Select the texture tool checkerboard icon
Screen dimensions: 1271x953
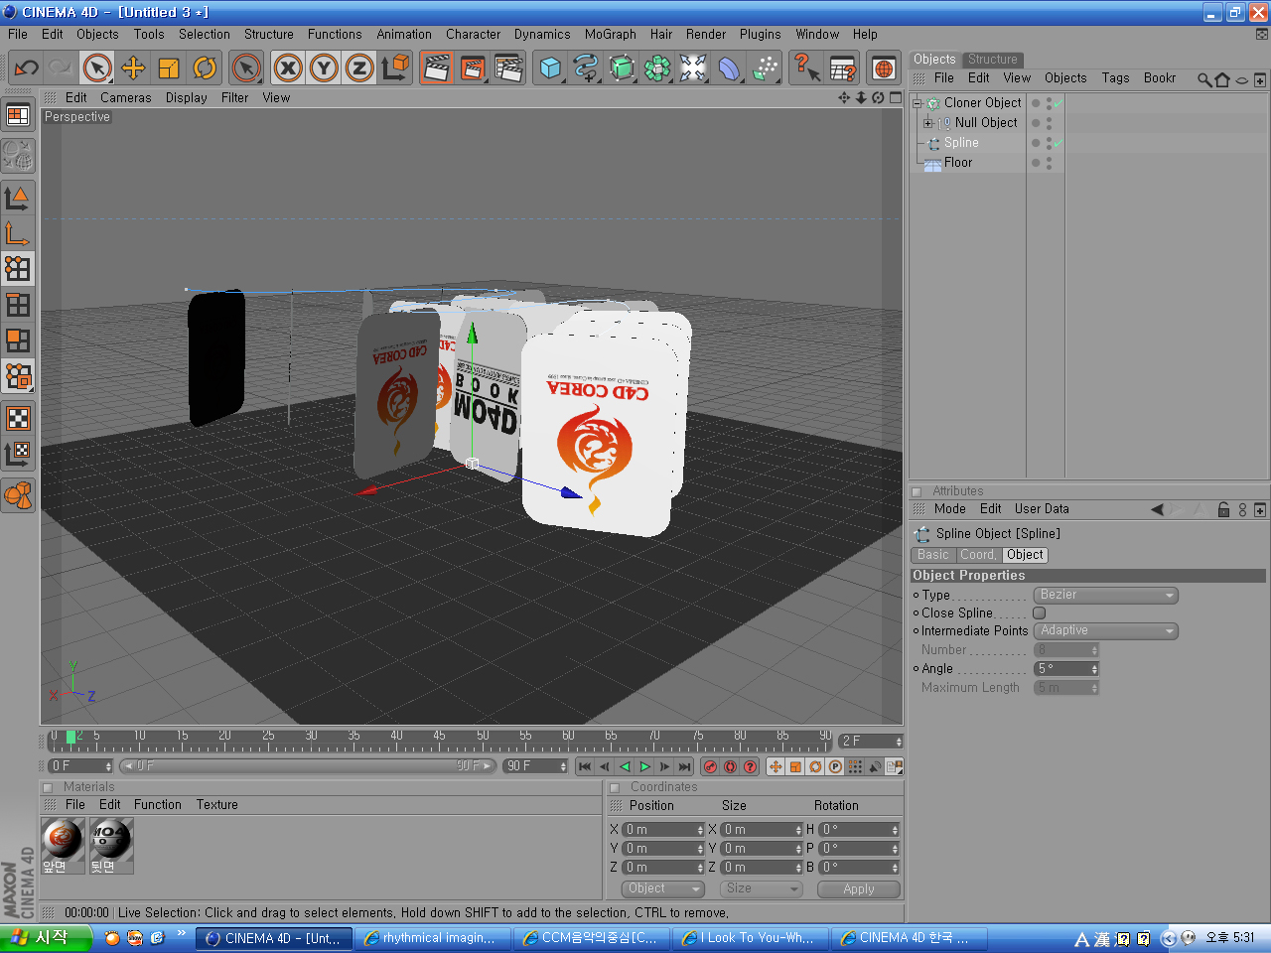[x=18, y=418]
